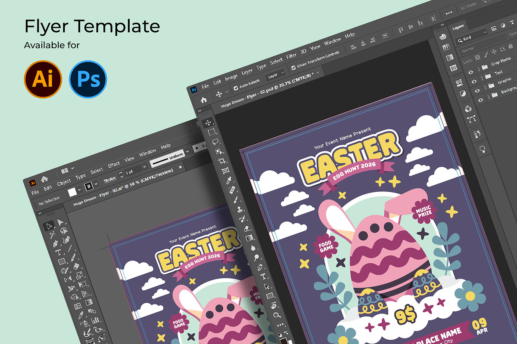Screen dimensions: 517x344
Task: Open the Illustrator Select menu
Action: point(97,171)
